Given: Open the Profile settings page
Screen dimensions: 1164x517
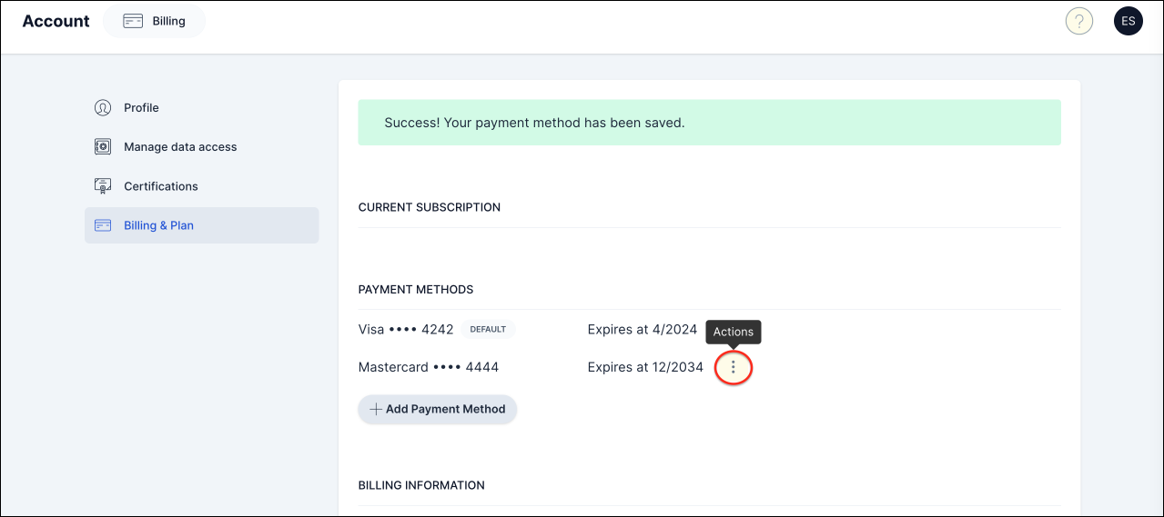Looking at the screenshot, I should point(141,108).
